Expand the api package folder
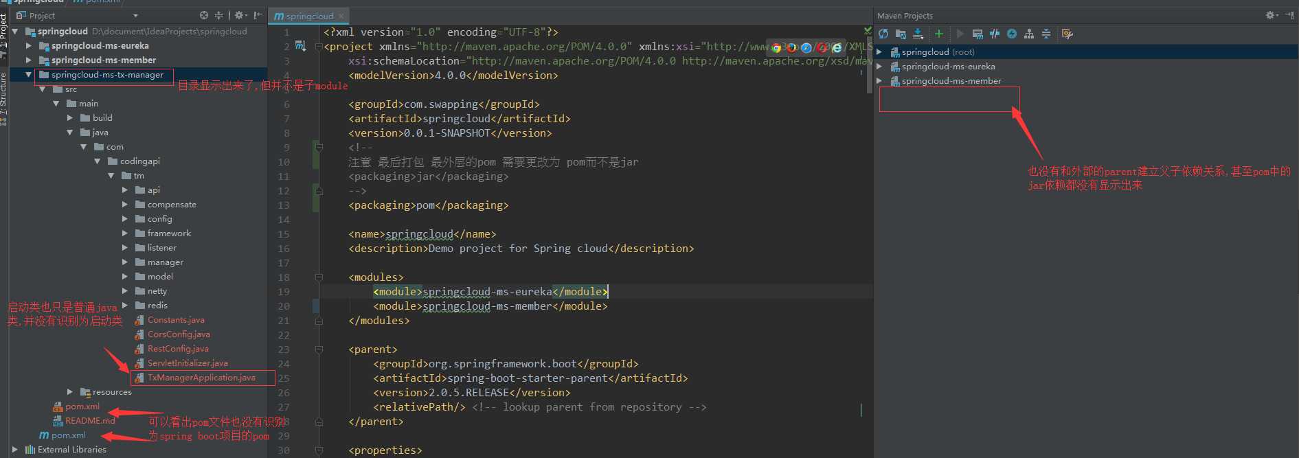 pyautogui.click(x=124, y=190)
